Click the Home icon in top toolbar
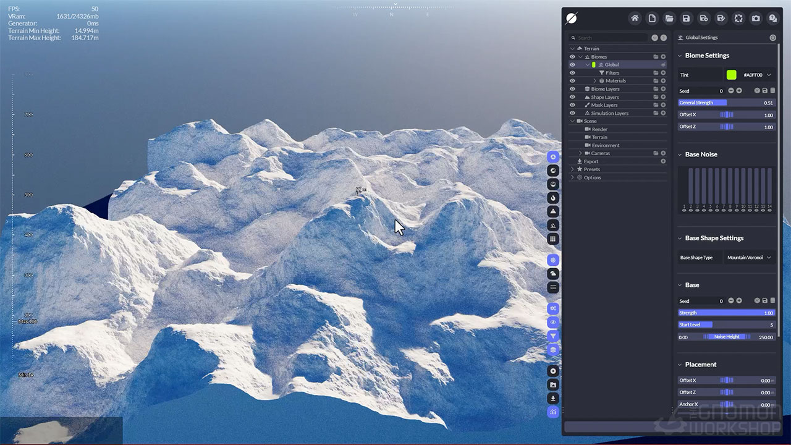The width and height of the screenshot is (791, 445). pos(635,19)
